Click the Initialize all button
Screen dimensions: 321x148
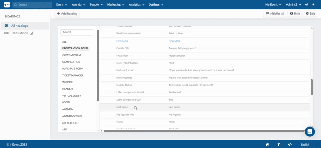(275, 14)
